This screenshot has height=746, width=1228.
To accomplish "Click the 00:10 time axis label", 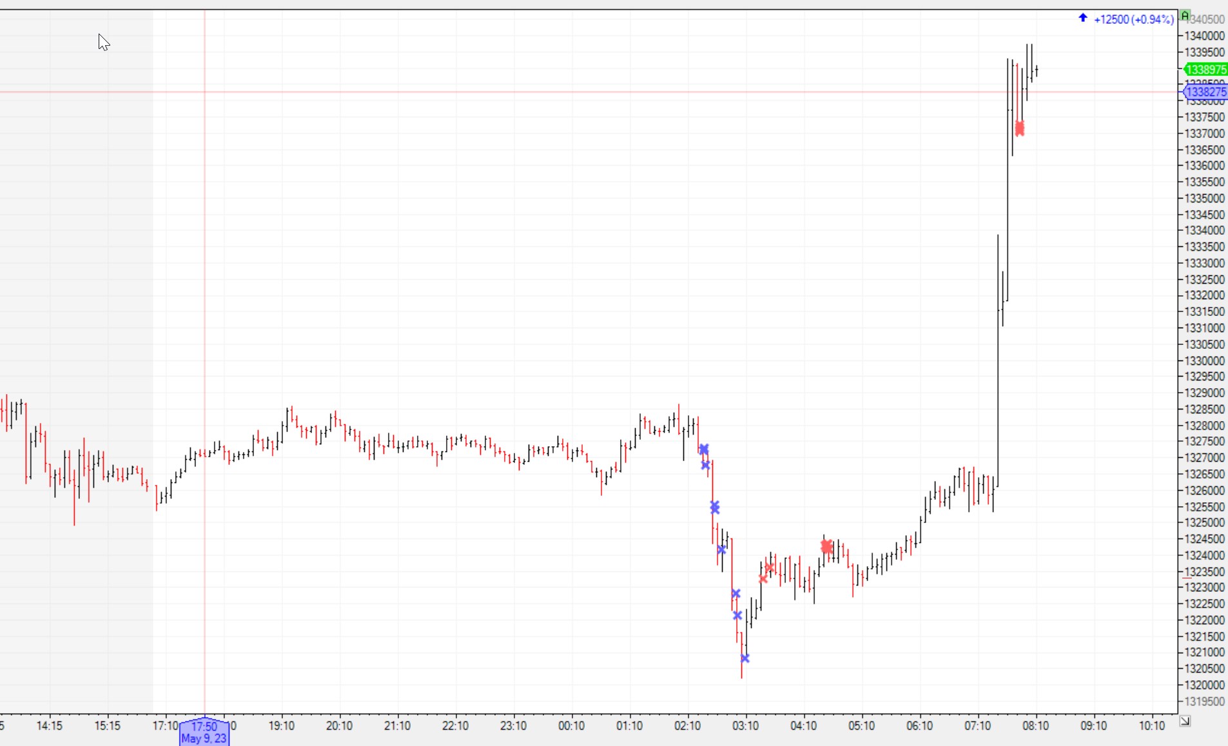I will coord(571,726).
